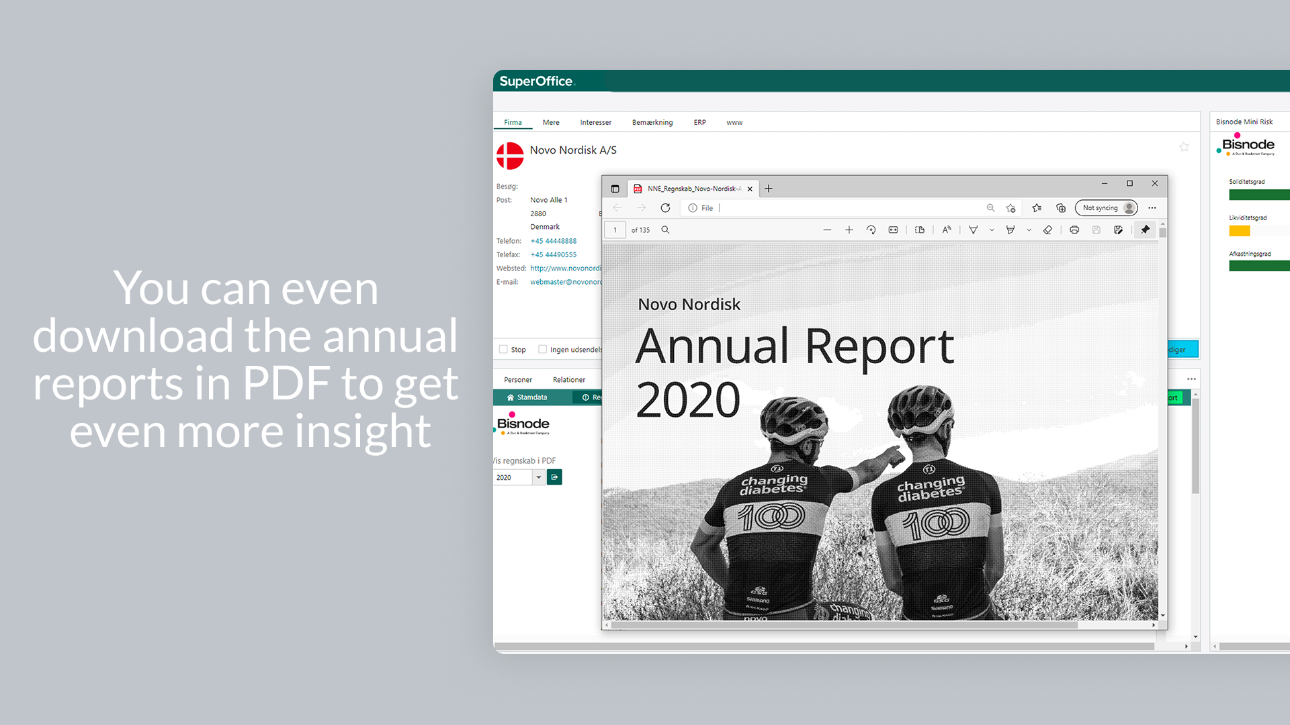Select the Highlight tool

click(x=1010, y=230)
